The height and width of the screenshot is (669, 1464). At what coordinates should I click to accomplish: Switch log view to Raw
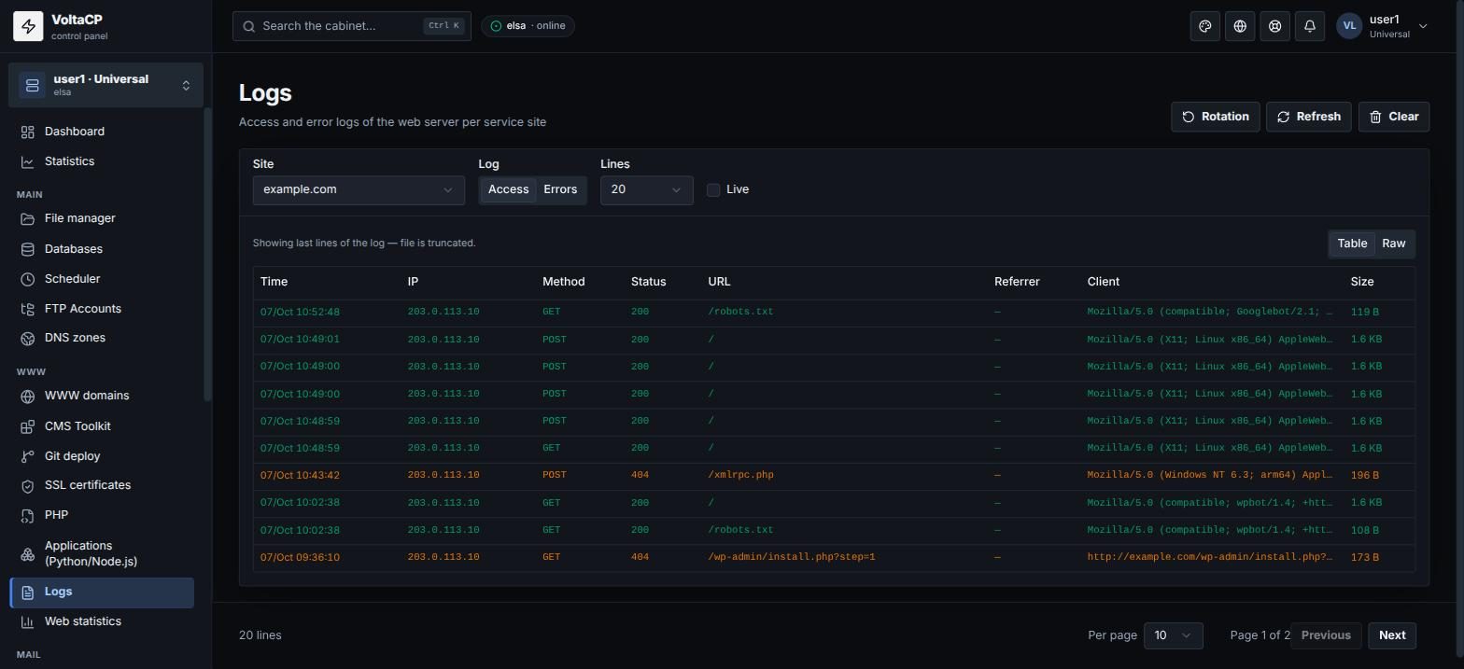pos(1394,244)
